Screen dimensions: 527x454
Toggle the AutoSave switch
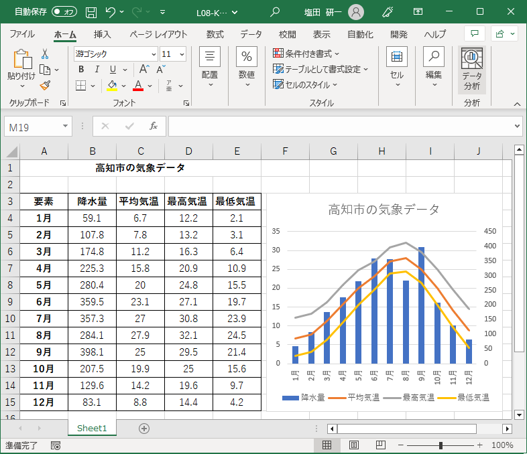(x=64, y=12)
